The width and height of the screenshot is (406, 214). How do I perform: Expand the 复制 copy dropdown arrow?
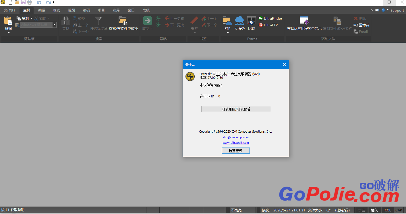click(31, 18)
